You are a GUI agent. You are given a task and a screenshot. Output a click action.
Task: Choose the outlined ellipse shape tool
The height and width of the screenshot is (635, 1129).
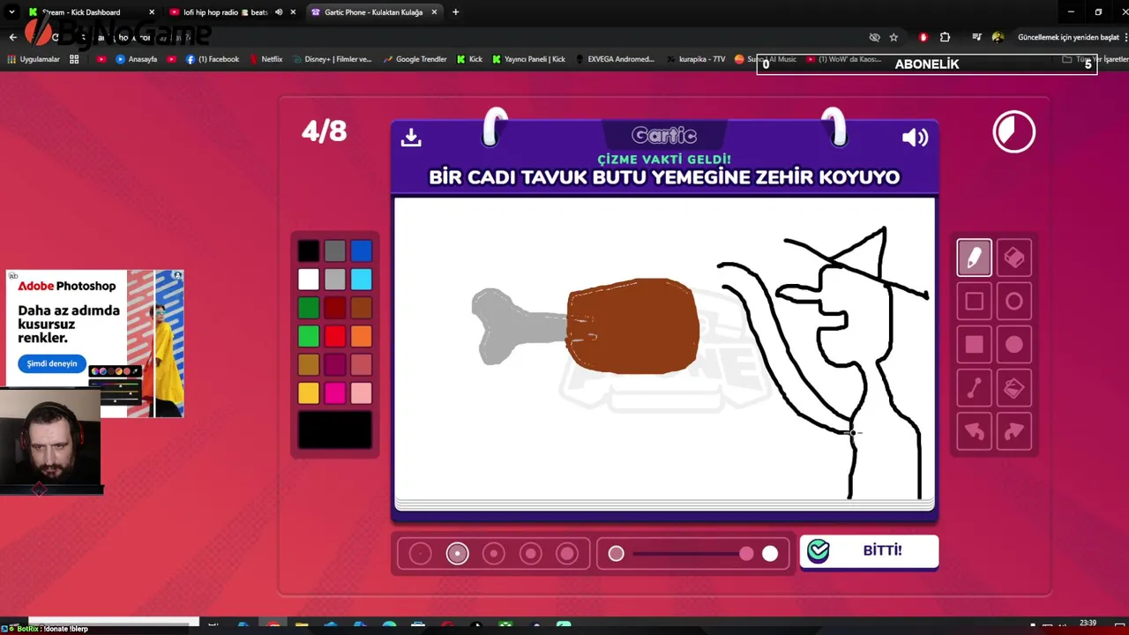click(x=1013, y=302)
